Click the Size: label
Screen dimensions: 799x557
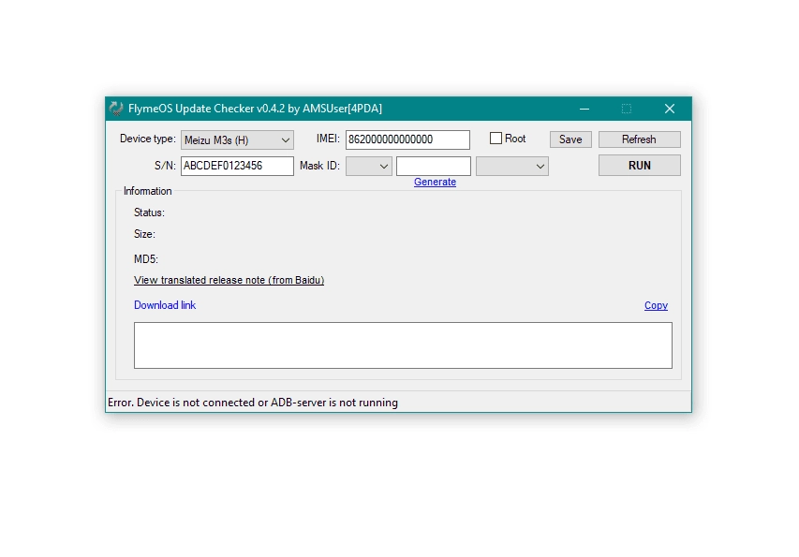coord(144,234)
